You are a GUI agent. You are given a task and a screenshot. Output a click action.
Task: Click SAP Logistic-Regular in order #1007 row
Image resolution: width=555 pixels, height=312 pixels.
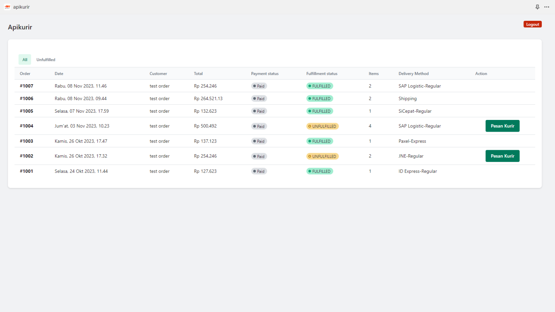420,86
